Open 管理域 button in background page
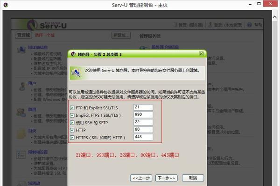 tap(24, 35)
